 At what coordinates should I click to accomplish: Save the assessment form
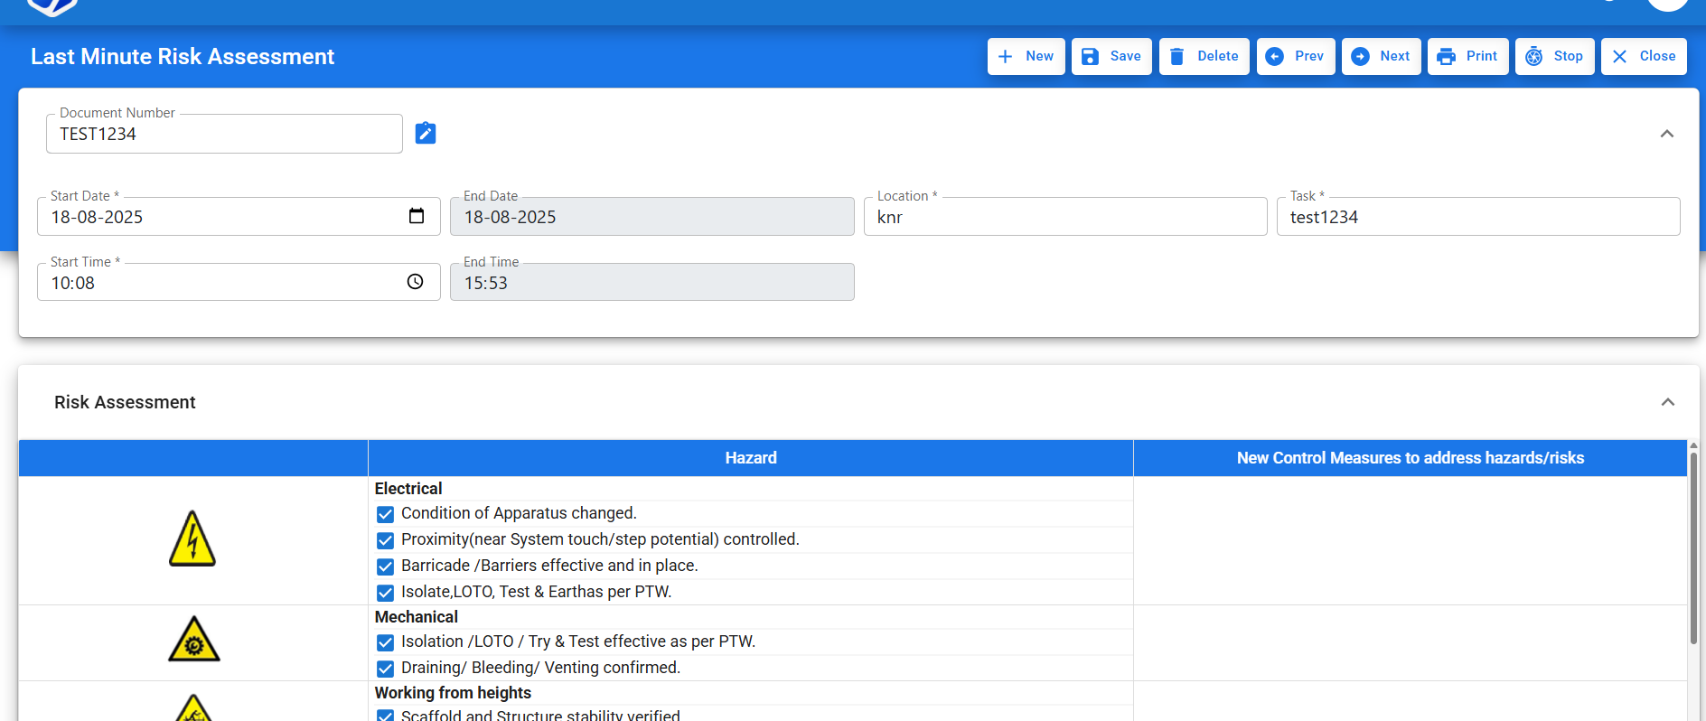1111,56
